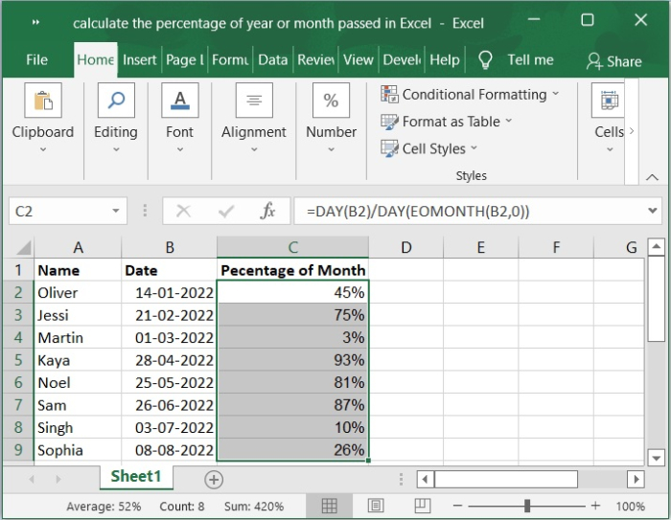671x520 pixels.
Task: Open the Font group icon
Action: [x=179, y=101]
